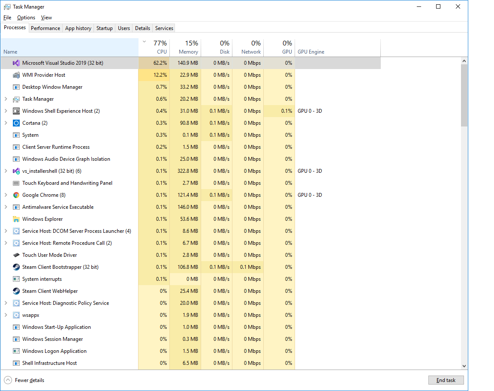Click the Steam Client WebHelper icon
Viewport: 494px width, 391px height.
click(x=16, y=291)
